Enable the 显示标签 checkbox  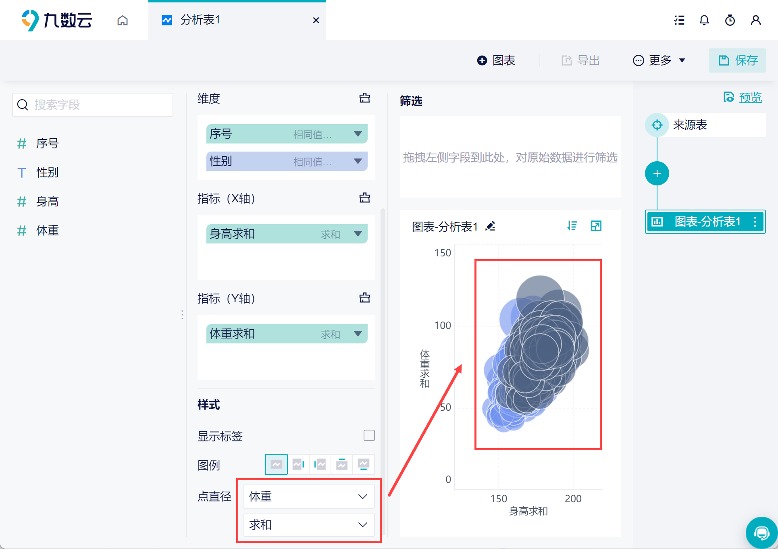click(369, 435)
